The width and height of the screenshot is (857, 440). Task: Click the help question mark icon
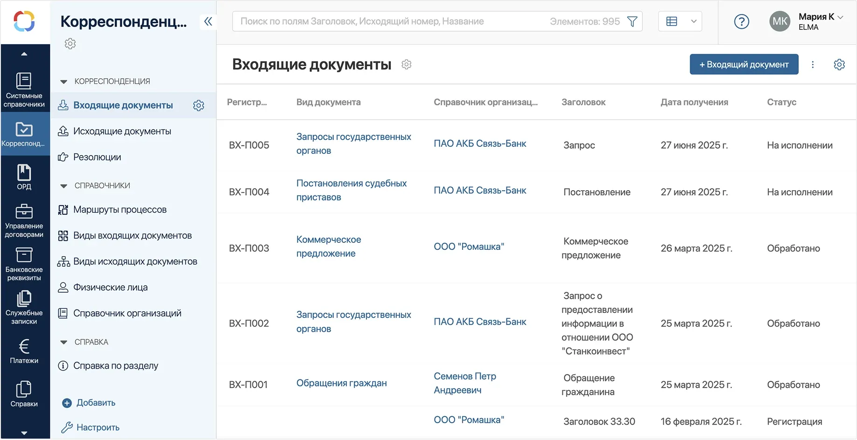[x=741, y=21]
